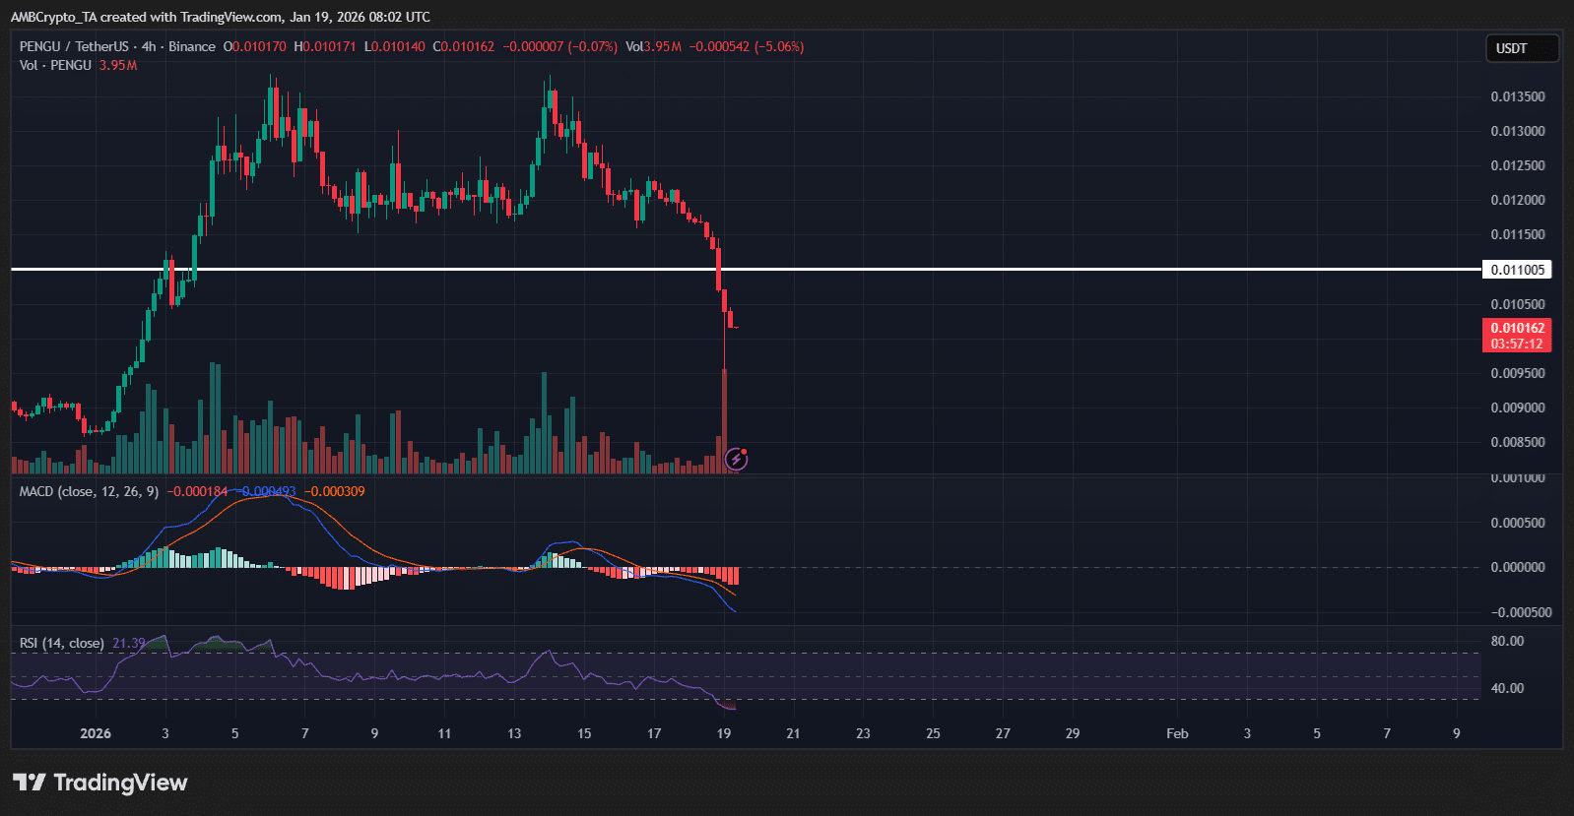
Task: Click the 0.011005 horizontal line price label
Action: tap(1517, 270)
